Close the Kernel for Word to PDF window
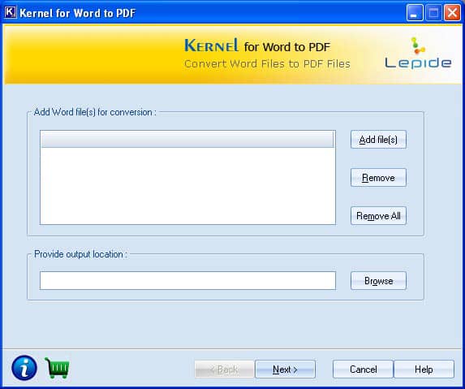Image resolution: width=465 pixels, height=389 pixels. 452,13
